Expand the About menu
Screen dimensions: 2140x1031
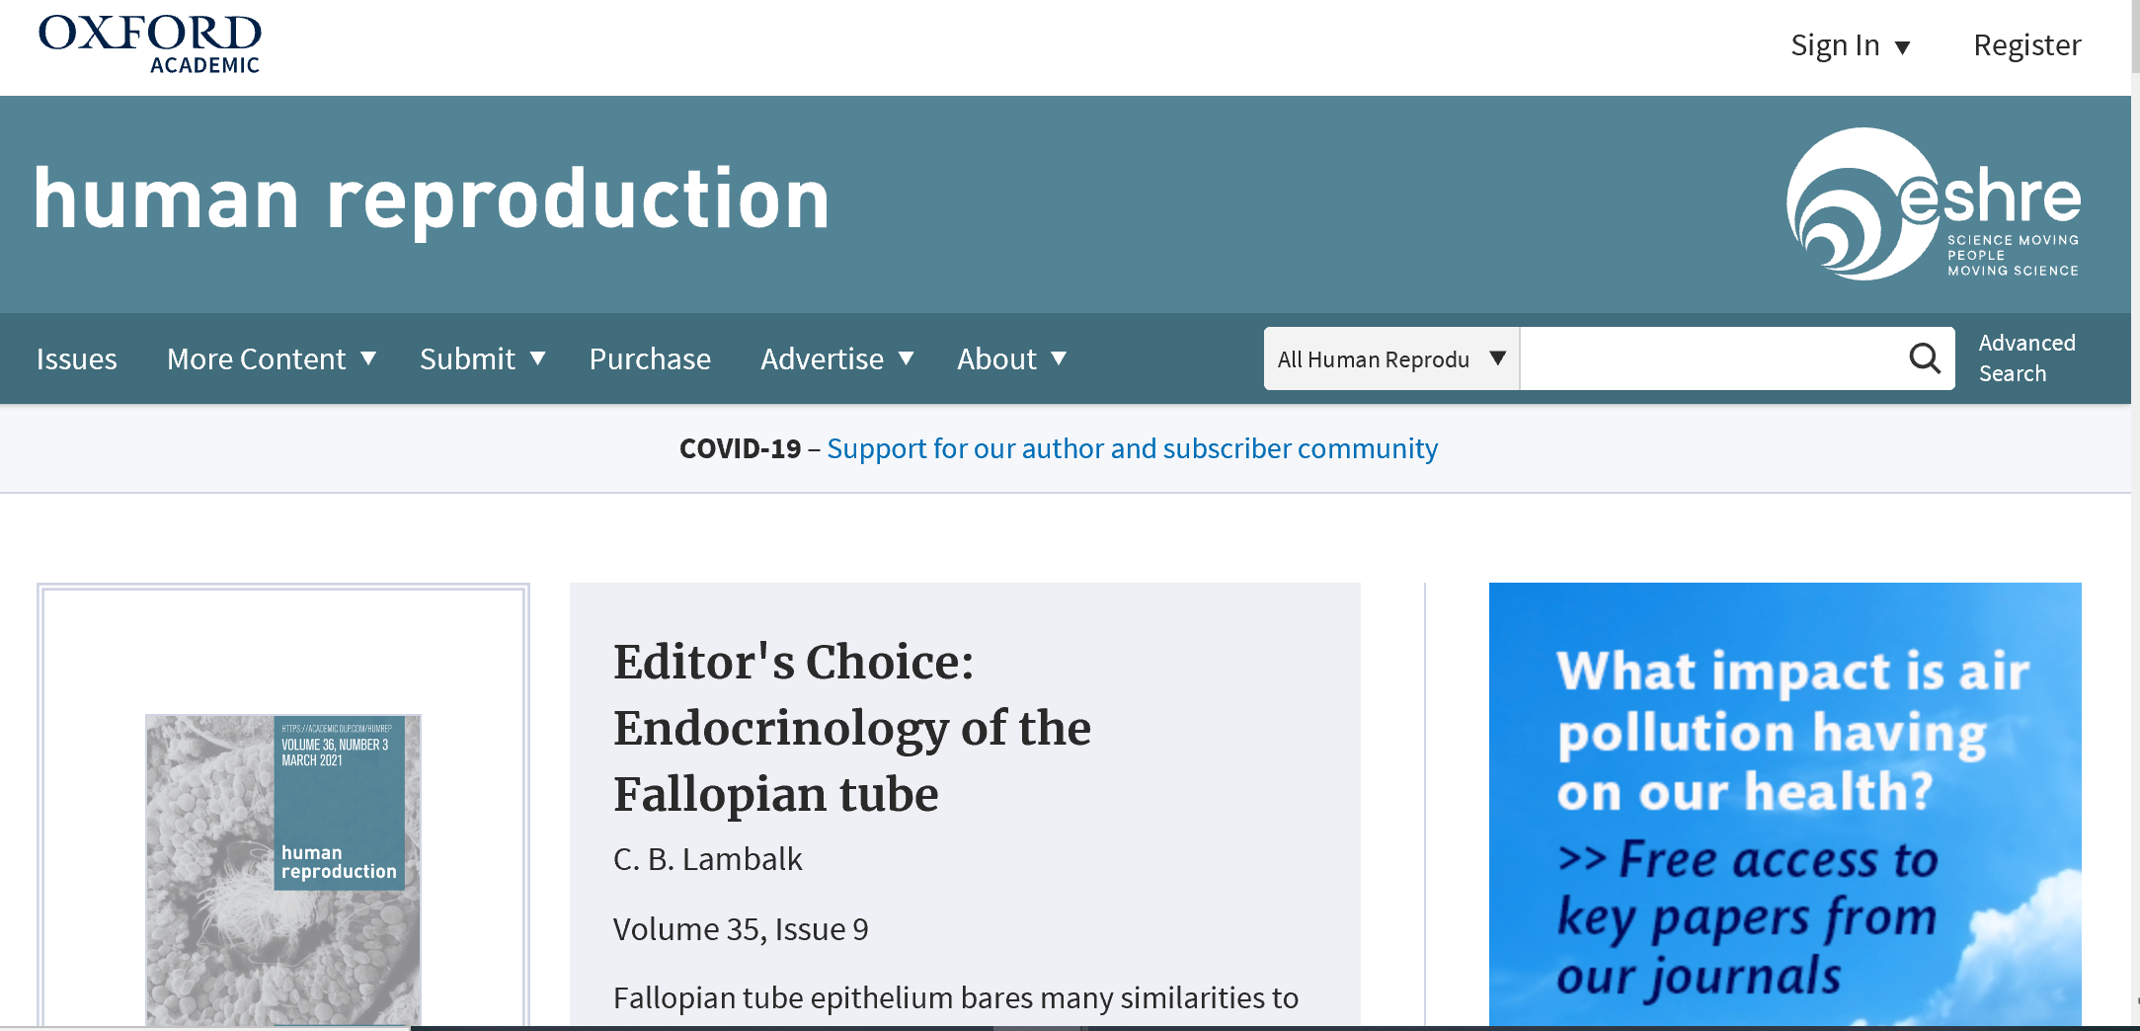pos(1012,358)
